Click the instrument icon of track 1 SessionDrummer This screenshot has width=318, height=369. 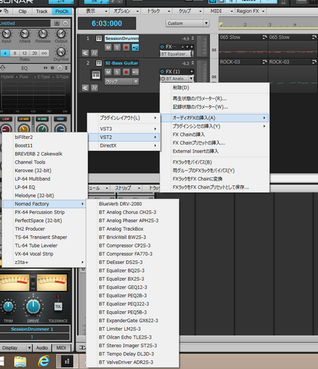pyautogui.click(x=99, y=38)
